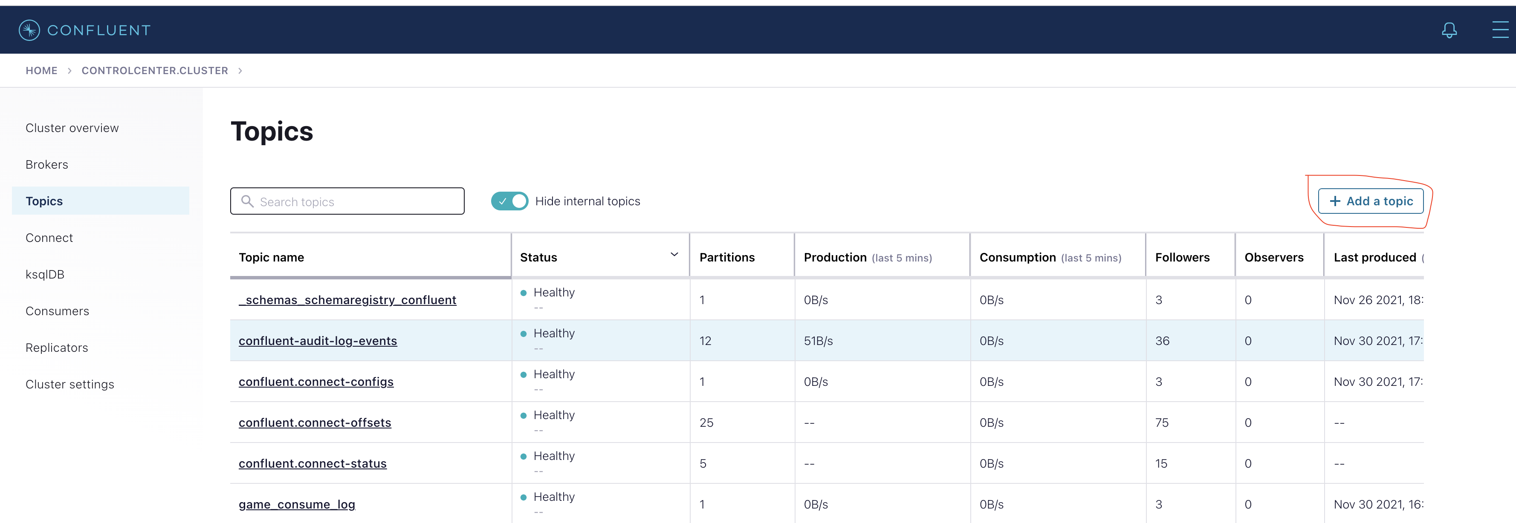Open Cluster settings in sidebar
Screen dimensions: 1516x523
pos(69,384)
